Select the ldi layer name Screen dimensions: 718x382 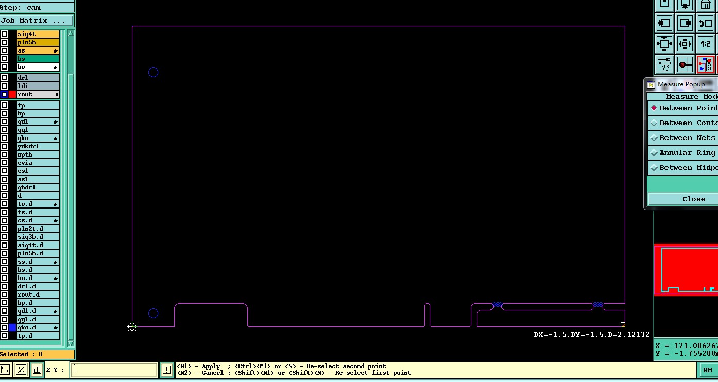pyautogui.click(x=38, y=86)
